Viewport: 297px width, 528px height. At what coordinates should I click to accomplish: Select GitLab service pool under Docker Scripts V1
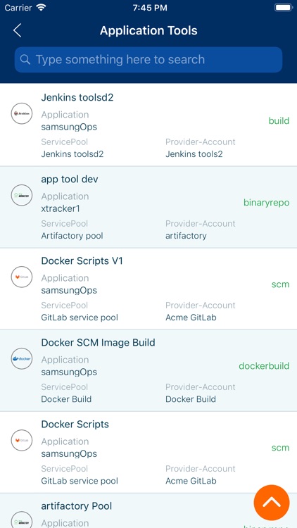[80, 318]
